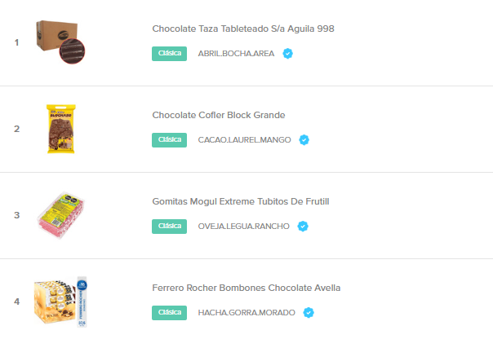This screenshot has width=493, height=339.
Task: Click Clásica tag on Gomitas Mogul
Action: click(x=169, y=226)
